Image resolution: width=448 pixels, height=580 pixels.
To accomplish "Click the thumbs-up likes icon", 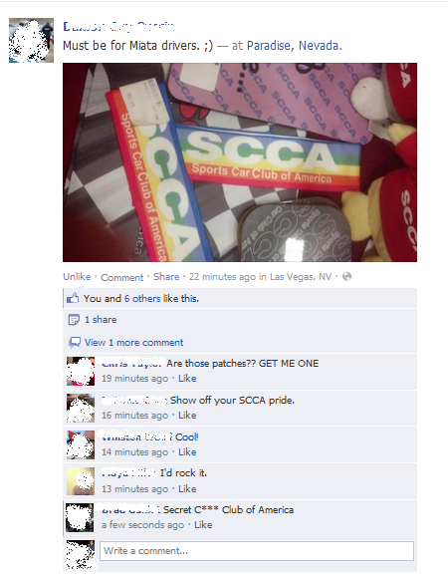I will click(x=73, y=298).
